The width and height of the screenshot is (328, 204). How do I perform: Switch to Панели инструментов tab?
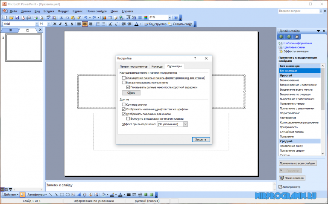(133, 66)
